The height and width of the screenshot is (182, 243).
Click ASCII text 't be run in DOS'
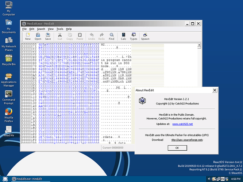pyautogui.click(x=115, y=63)
